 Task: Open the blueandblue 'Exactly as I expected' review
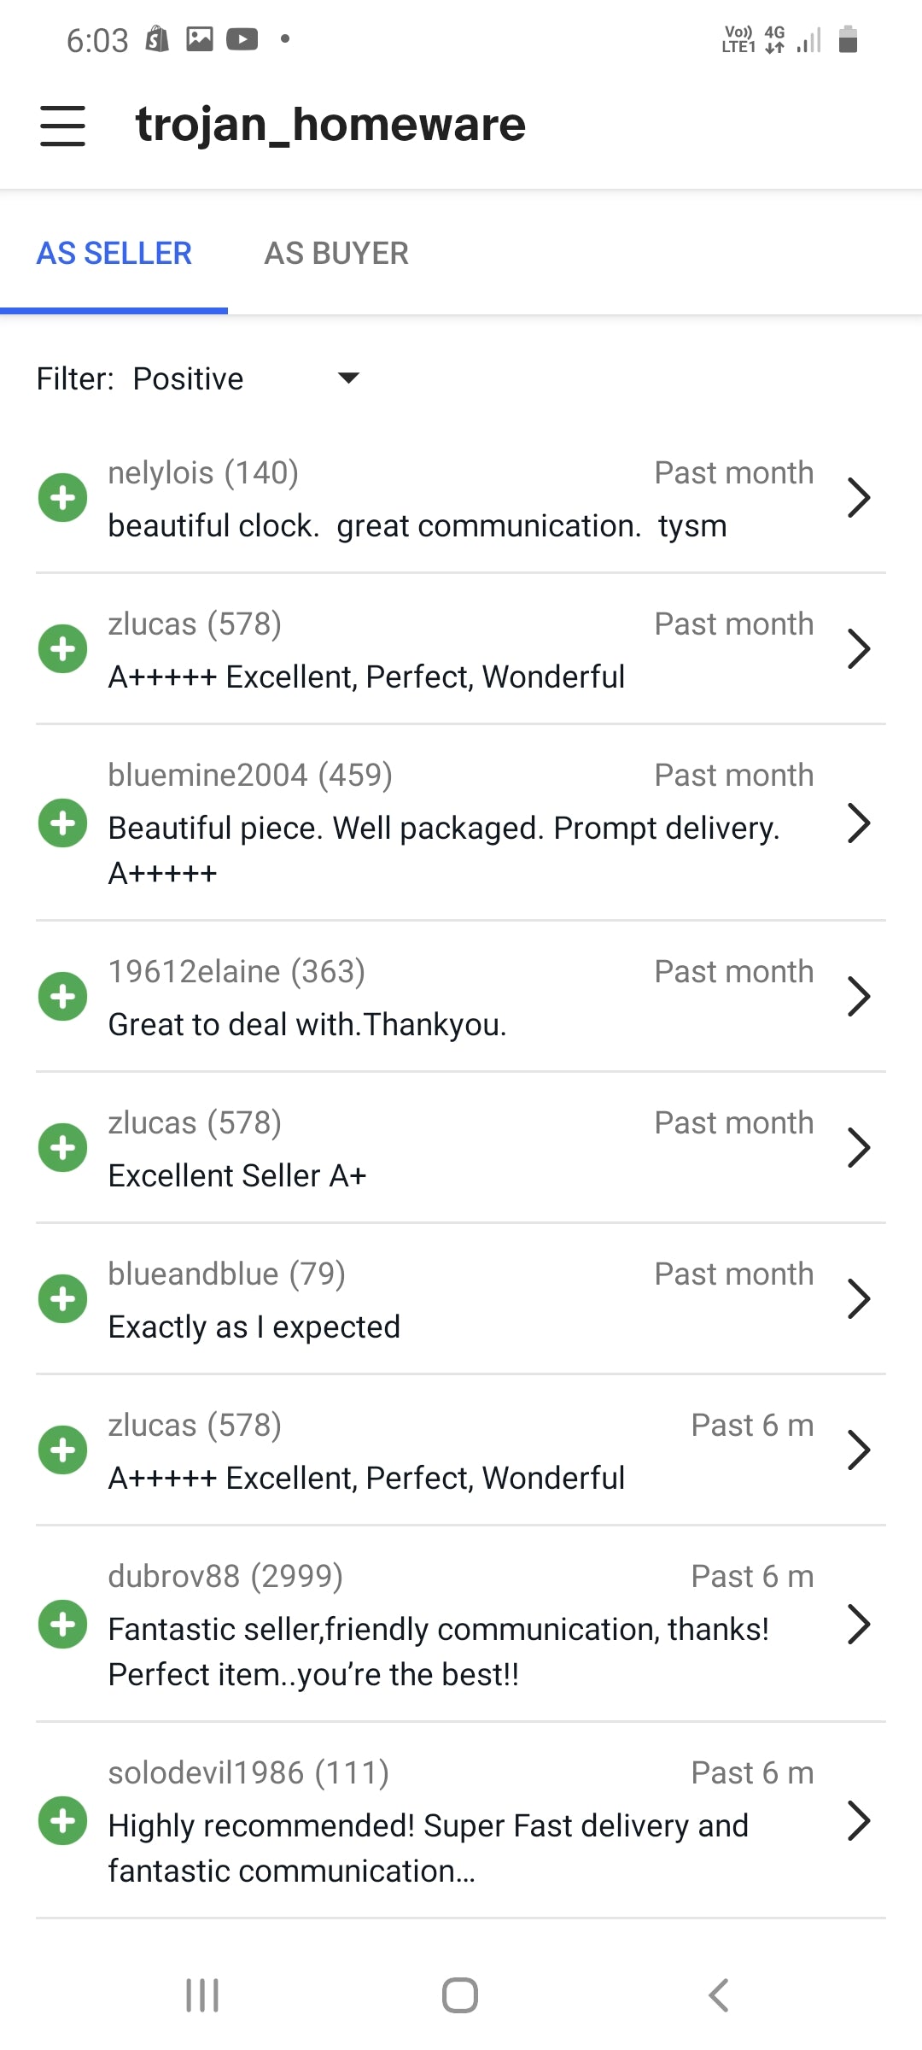254,1327
